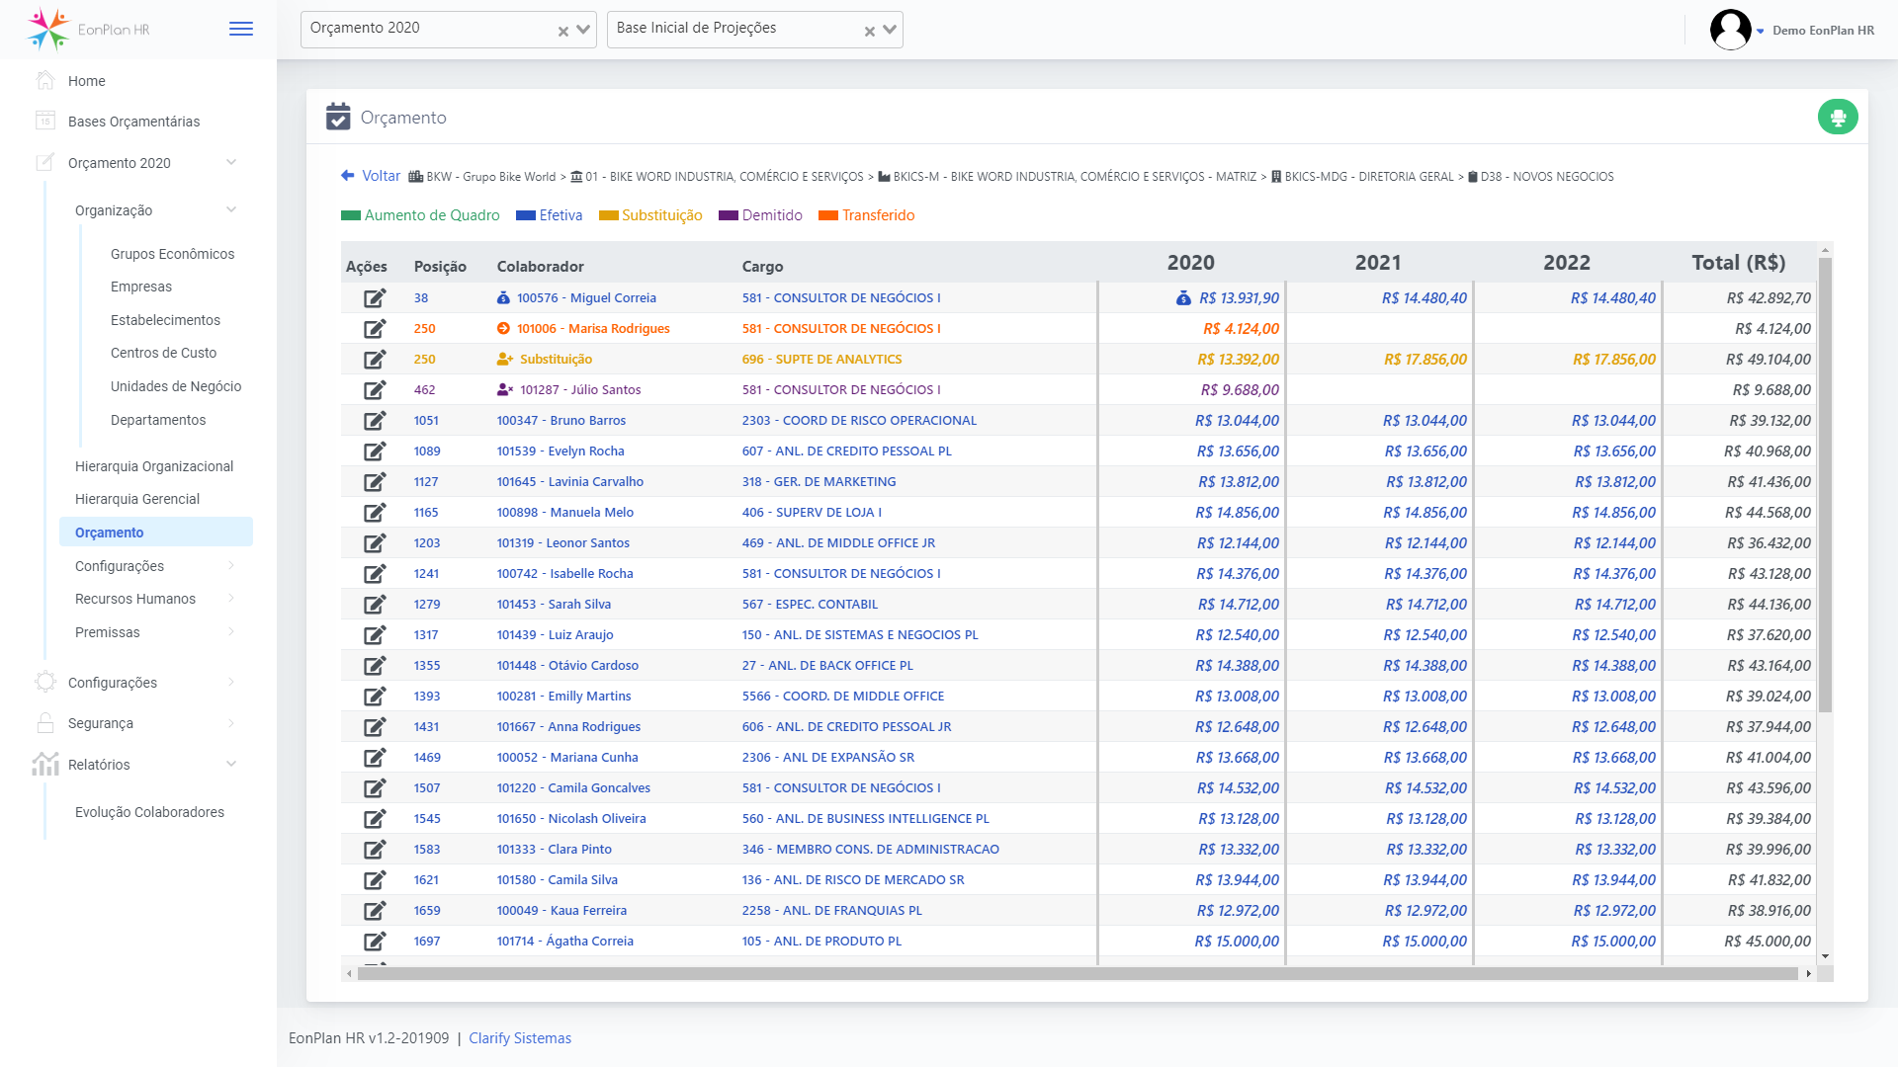The image size is (1898, 1067).
Task: Collapse the Organização submenu
Action: (x=231, y=209)
